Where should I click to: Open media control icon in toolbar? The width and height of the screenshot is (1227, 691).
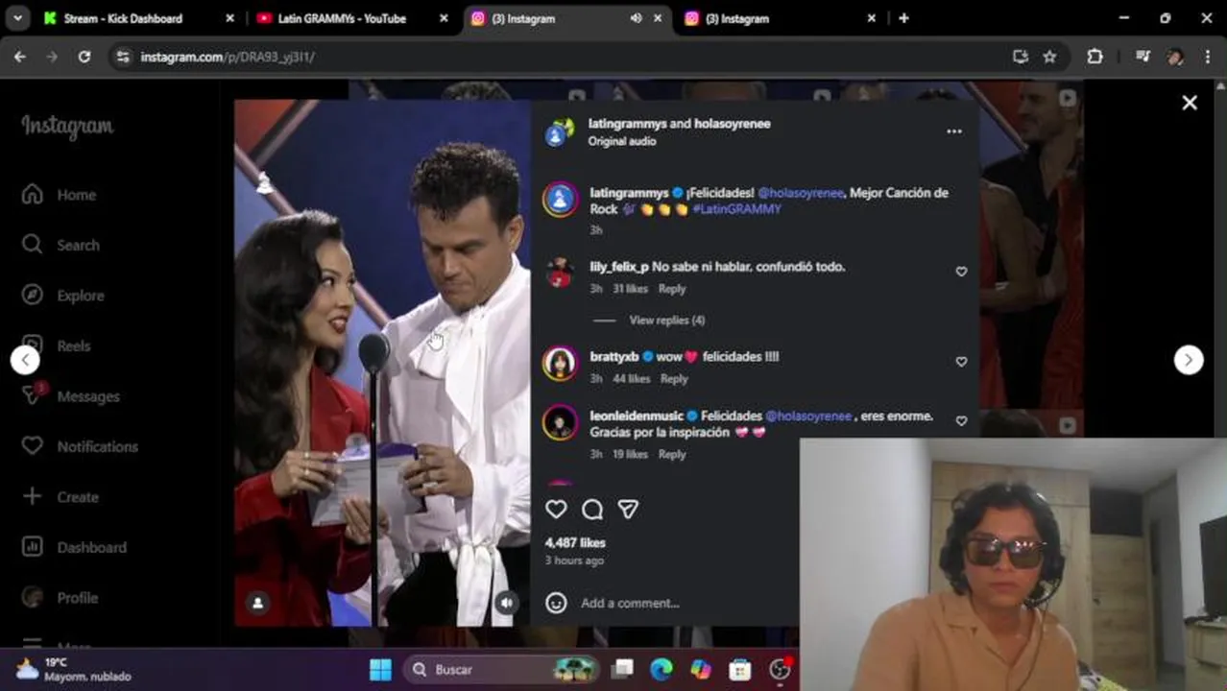pyautogui.click(x=1143, y=57)
